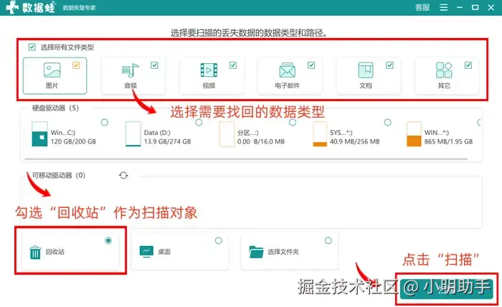502x307 pixels.
Task: Click the WIN 1.95 GB drive icon
Action: (x=414, y=134)
